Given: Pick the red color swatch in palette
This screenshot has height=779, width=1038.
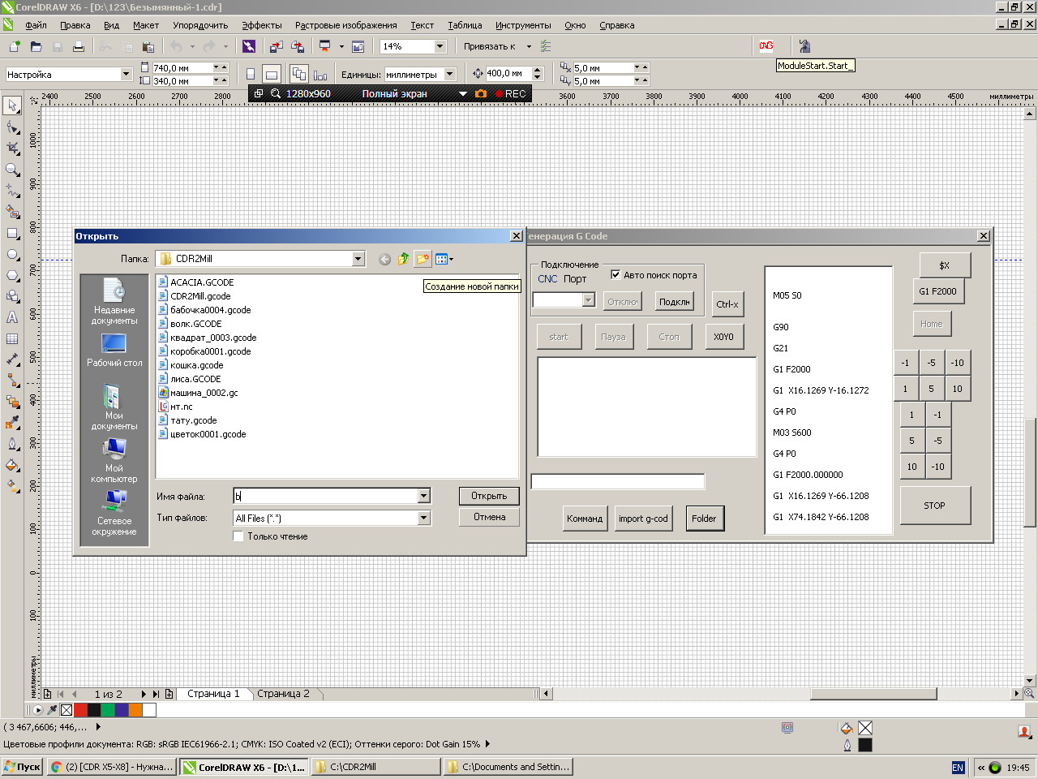Looking at the screenshot, I should [80, 710].
